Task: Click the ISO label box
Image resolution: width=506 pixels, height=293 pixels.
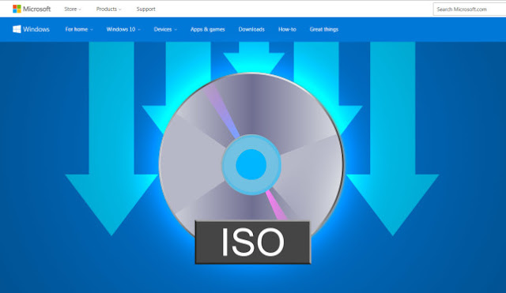Action: [253, 242]
